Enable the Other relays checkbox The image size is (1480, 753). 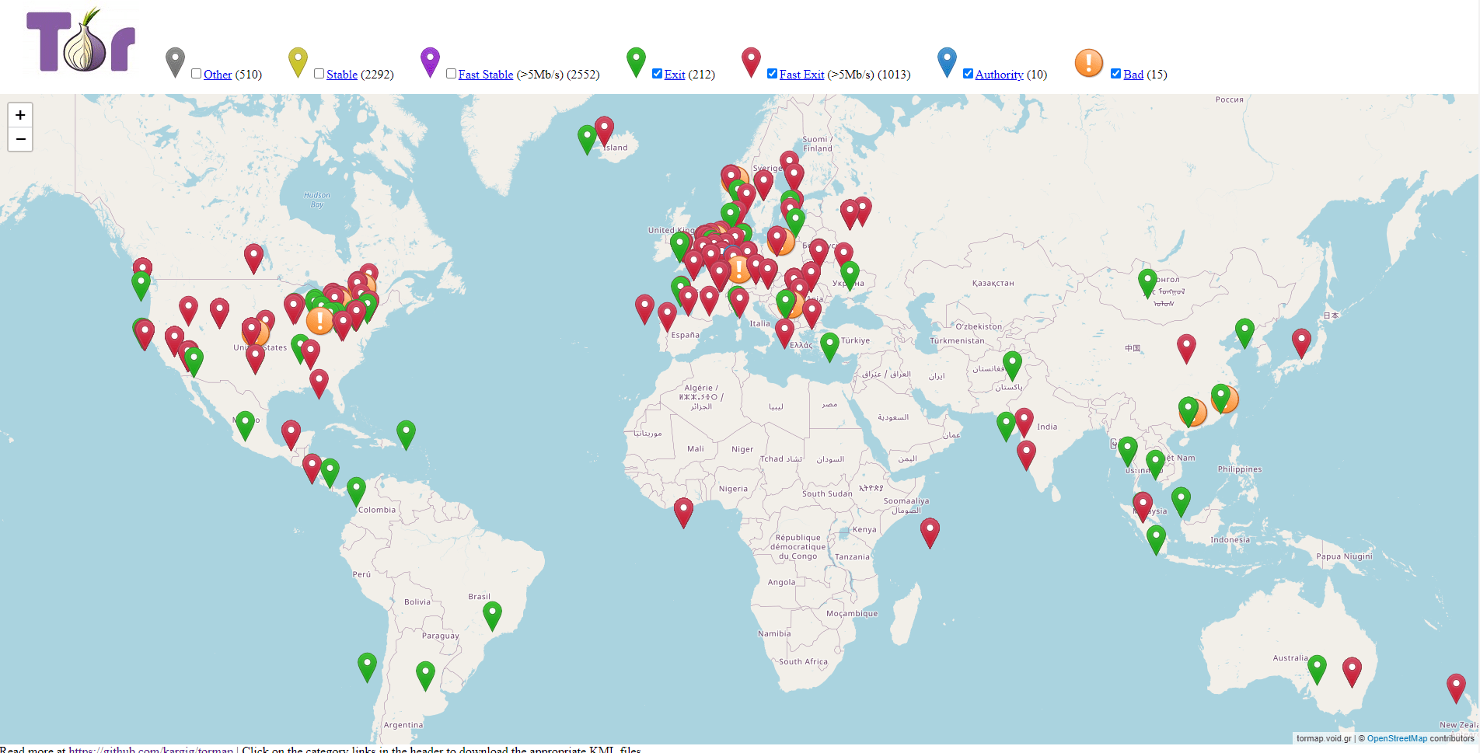click(x=197, y=74)
